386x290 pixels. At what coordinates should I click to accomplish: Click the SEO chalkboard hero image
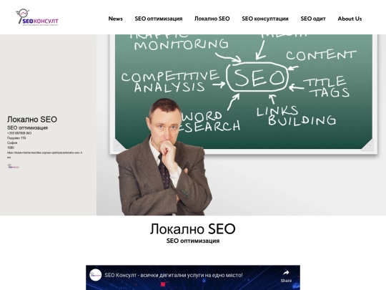(x=242, y=125)
